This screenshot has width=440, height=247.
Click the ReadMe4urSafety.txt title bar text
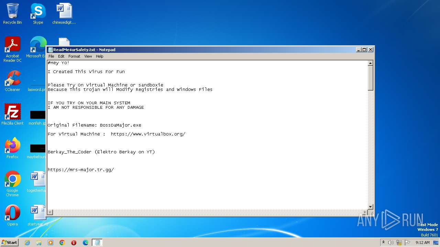click(x=84, y=50)
